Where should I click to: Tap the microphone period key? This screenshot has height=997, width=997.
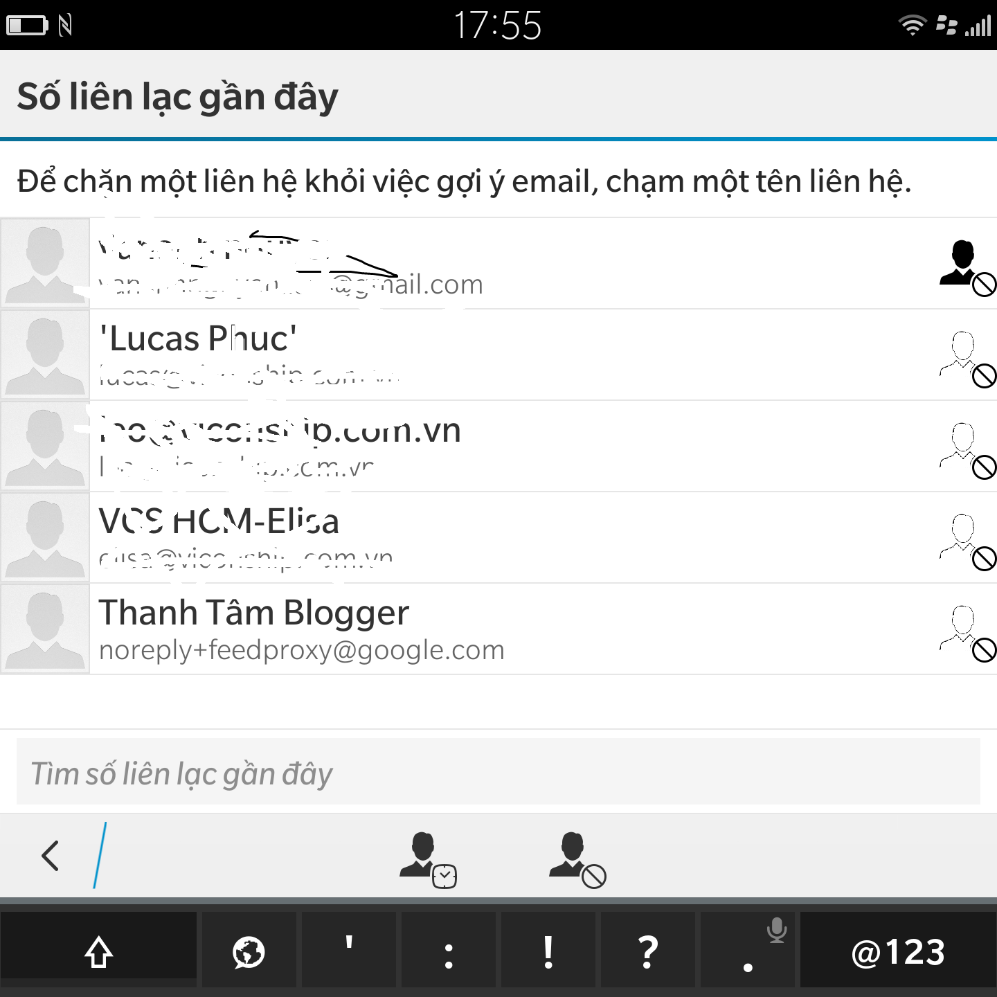(x=749, y=951)
